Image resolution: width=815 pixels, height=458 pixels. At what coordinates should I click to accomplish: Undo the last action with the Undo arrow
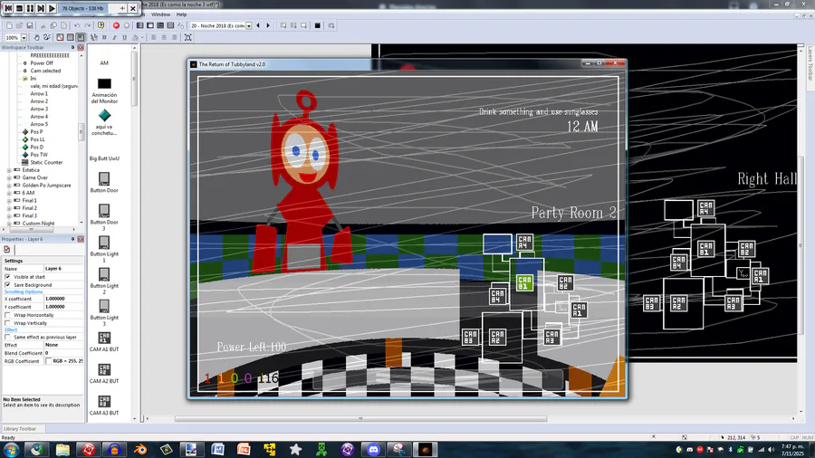[77, 25]
